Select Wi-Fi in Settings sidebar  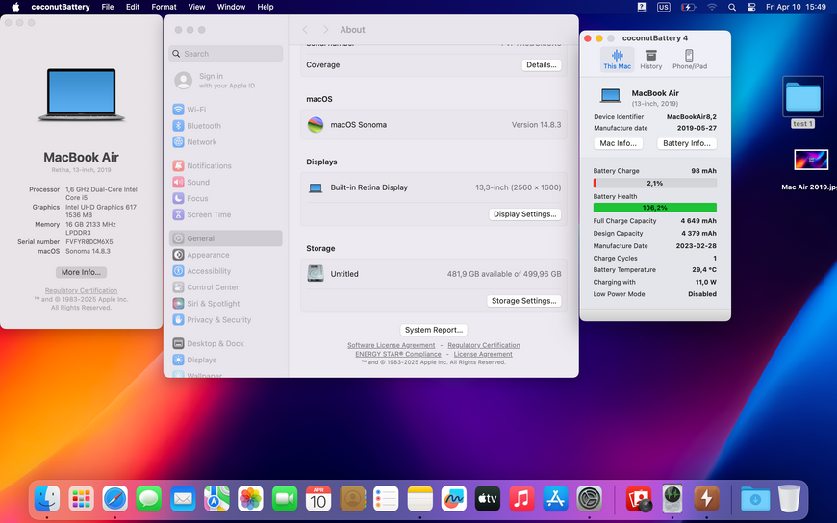[226, 110]
